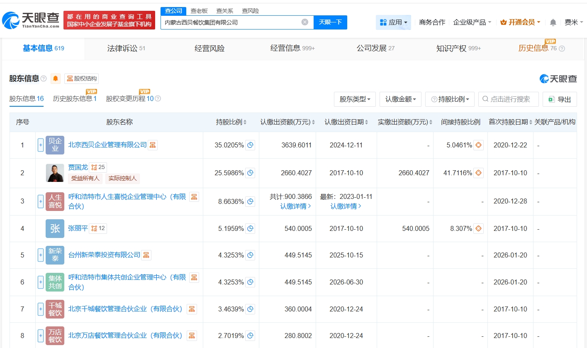Expand row for 北京西贝企业管理有限公司

pyautogui.click(x=41, y=145)
